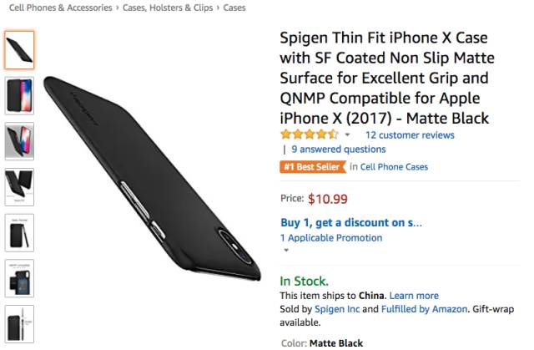Show the fourth product thumbnail image
The image size is (534, 350).
coord(19,187)
